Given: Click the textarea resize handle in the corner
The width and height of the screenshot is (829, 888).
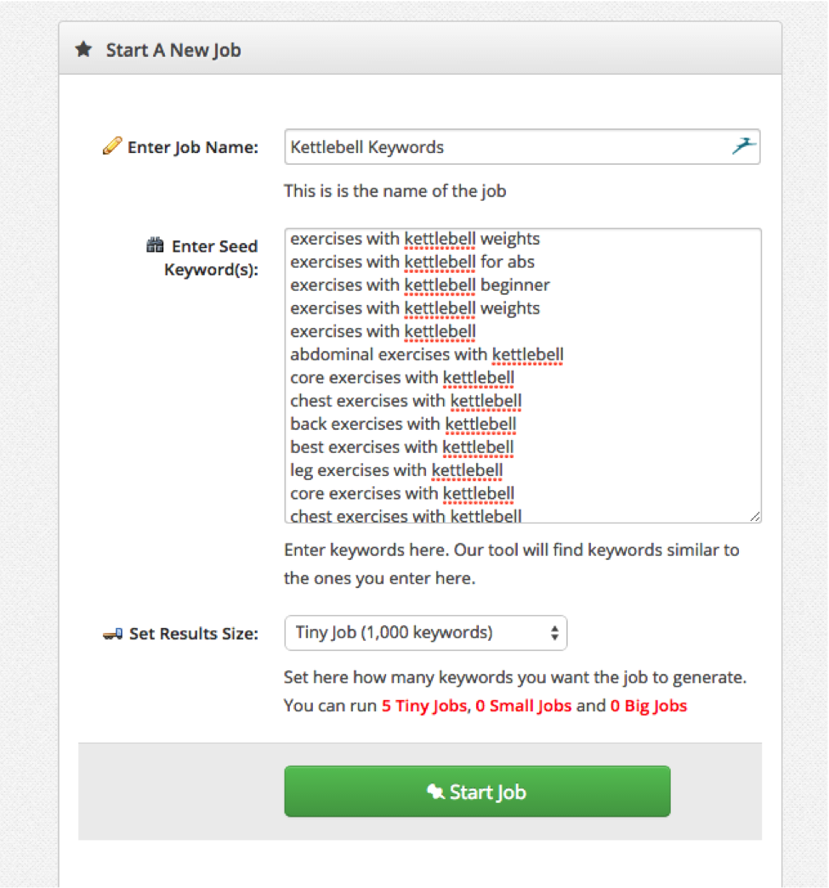Looking at the screenshot, I should (755, 516).
